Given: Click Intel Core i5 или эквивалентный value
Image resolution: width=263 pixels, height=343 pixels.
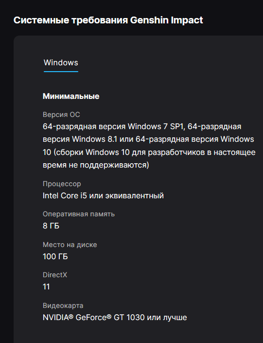Looking at the screenshot, I should 103,195.
